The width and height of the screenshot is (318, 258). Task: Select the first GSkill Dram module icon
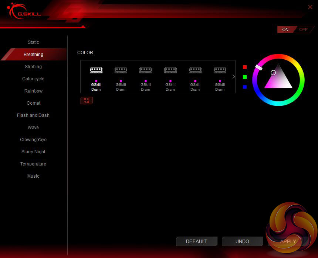coord(96,70)
